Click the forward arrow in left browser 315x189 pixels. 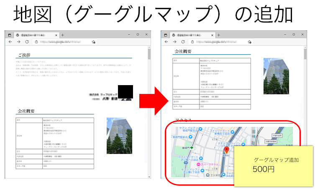coord(18,42)
